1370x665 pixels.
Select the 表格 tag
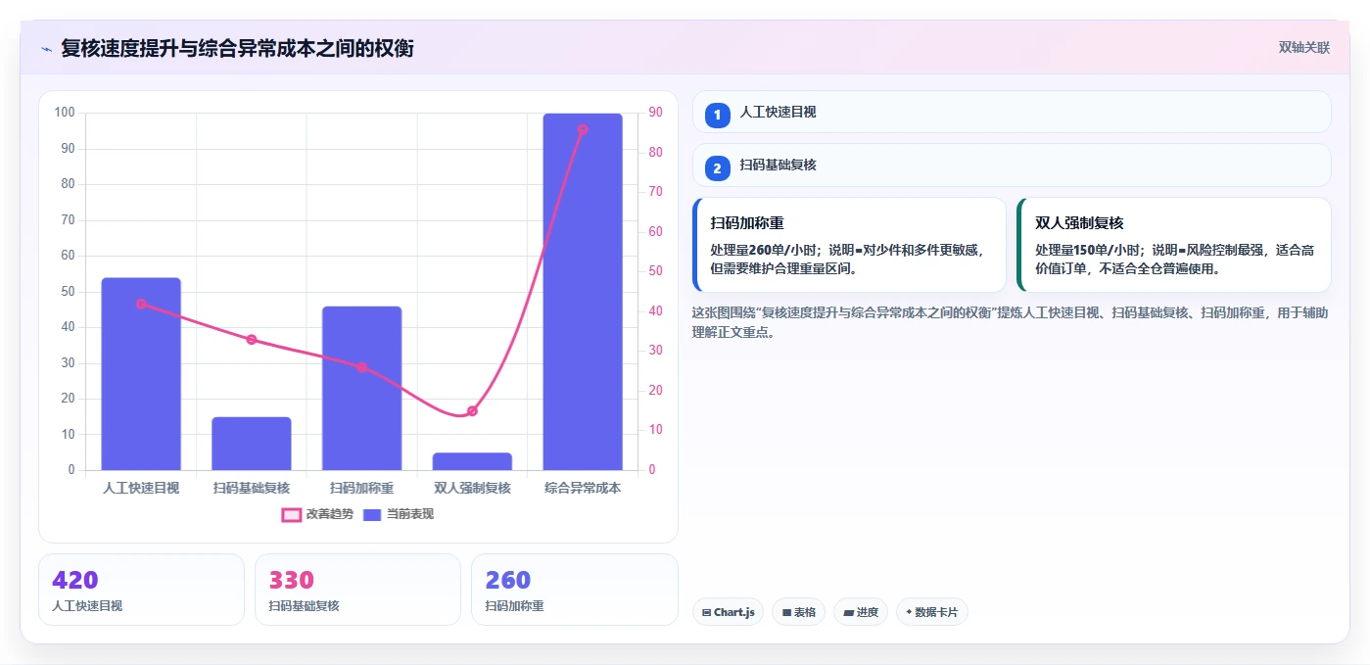[799, 612]
